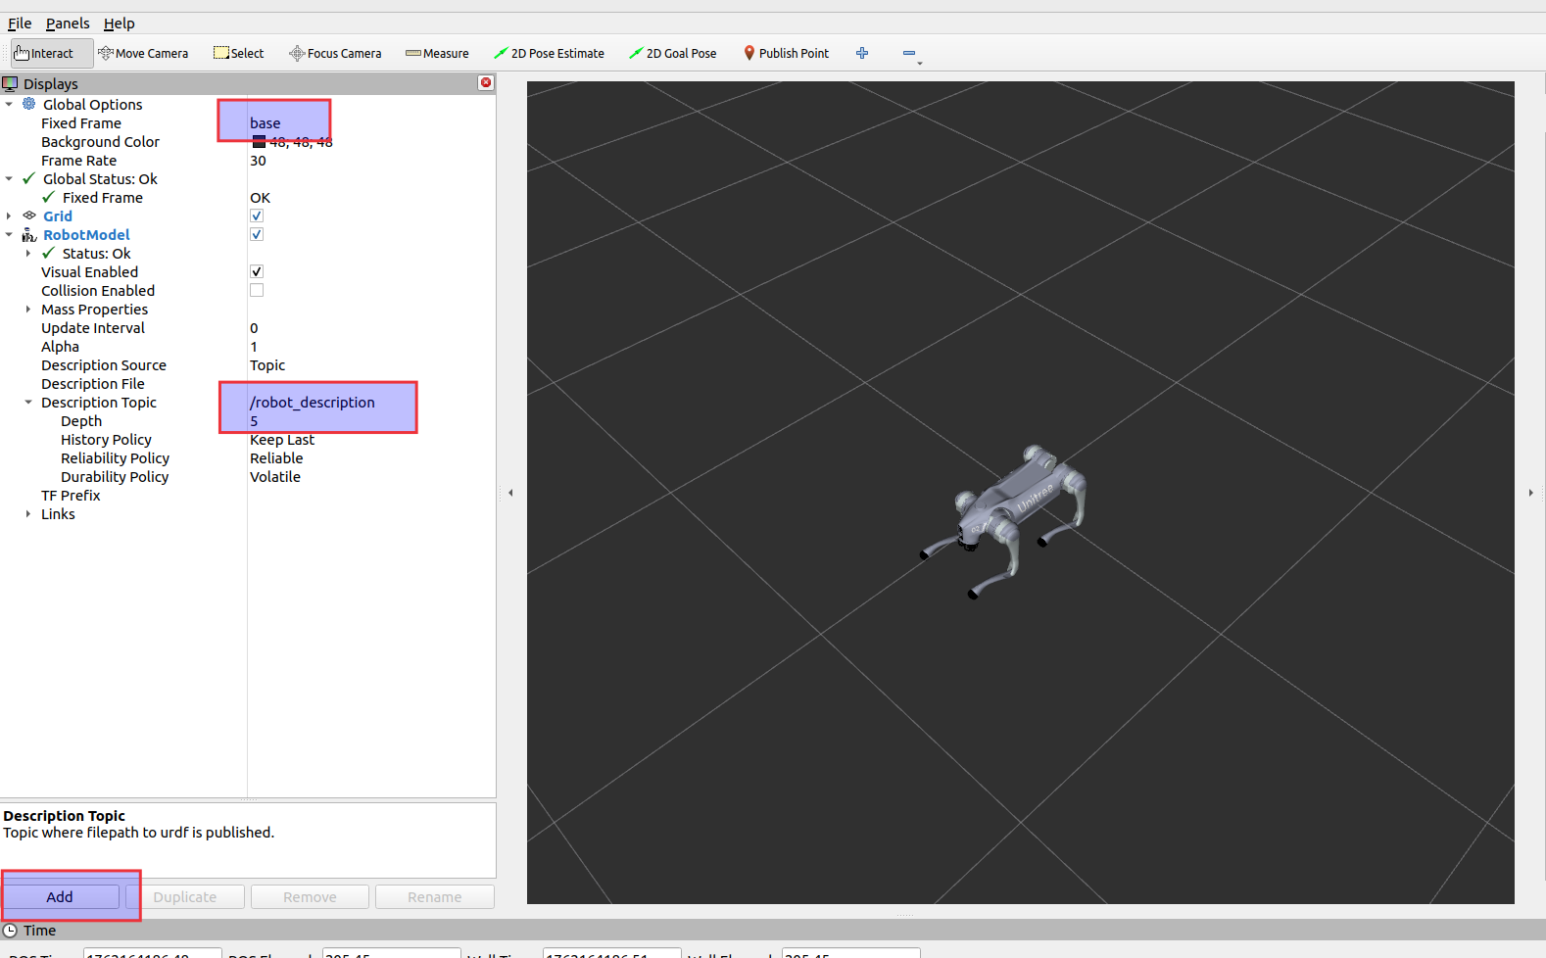Screen dimensions: 1546x958
Task: Select the 2D Goal Pose tool
Action: [673, 53]
